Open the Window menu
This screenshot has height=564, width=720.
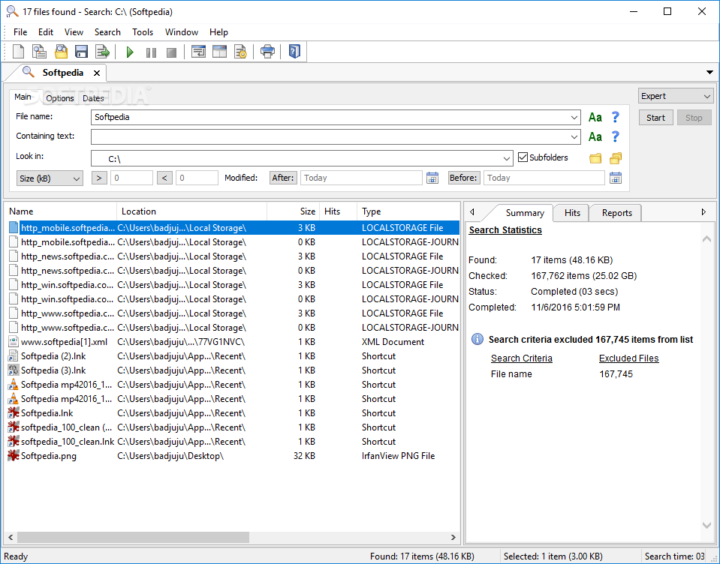coord(182,32)
